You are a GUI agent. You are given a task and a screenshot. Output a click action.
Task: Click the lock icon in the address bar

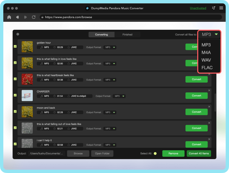42,17
